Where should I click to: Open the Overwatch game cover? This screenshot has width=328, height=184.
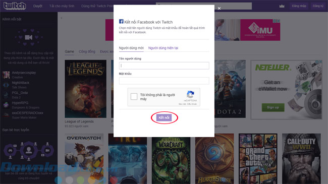pos(84,158)
